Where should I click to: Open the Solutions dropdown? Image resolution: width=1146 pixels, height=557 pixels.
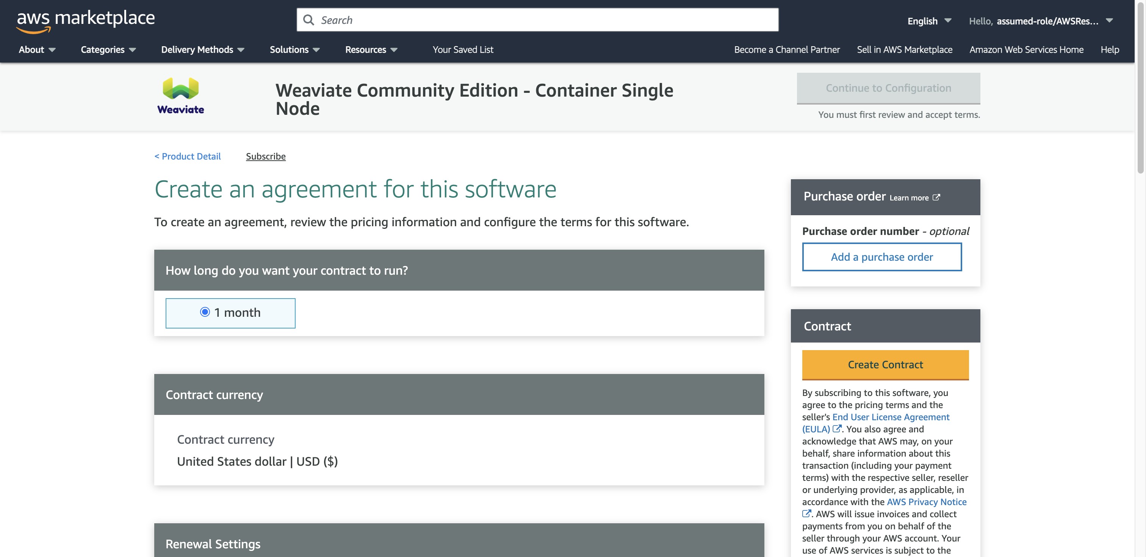click(x=294, y=50)
